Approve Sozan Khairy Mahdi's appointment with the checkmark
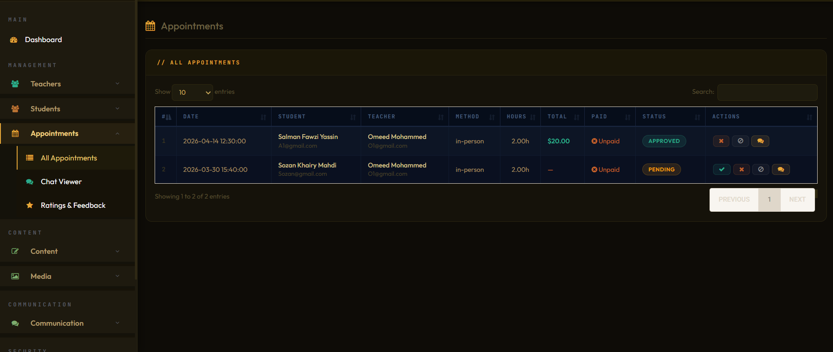833x352 pixels. point(722,170)
